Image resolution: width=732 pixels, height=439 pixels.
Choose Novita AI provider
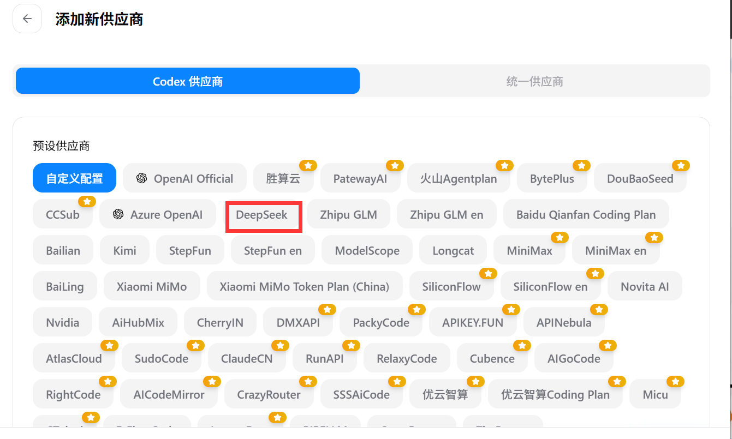[645, 286]
